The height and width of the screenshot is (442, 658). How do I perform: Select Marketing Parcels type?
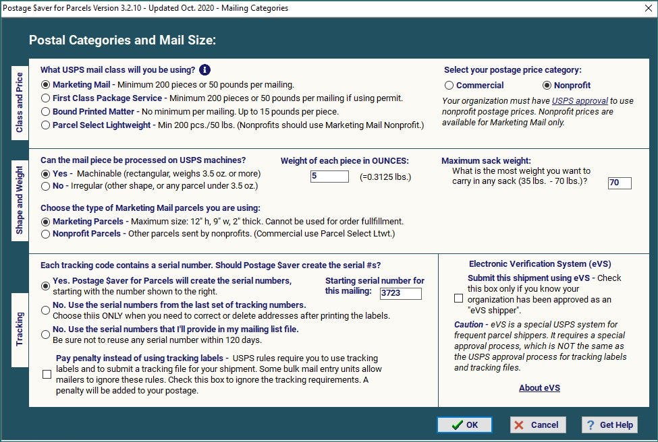(x=45, y=222)
